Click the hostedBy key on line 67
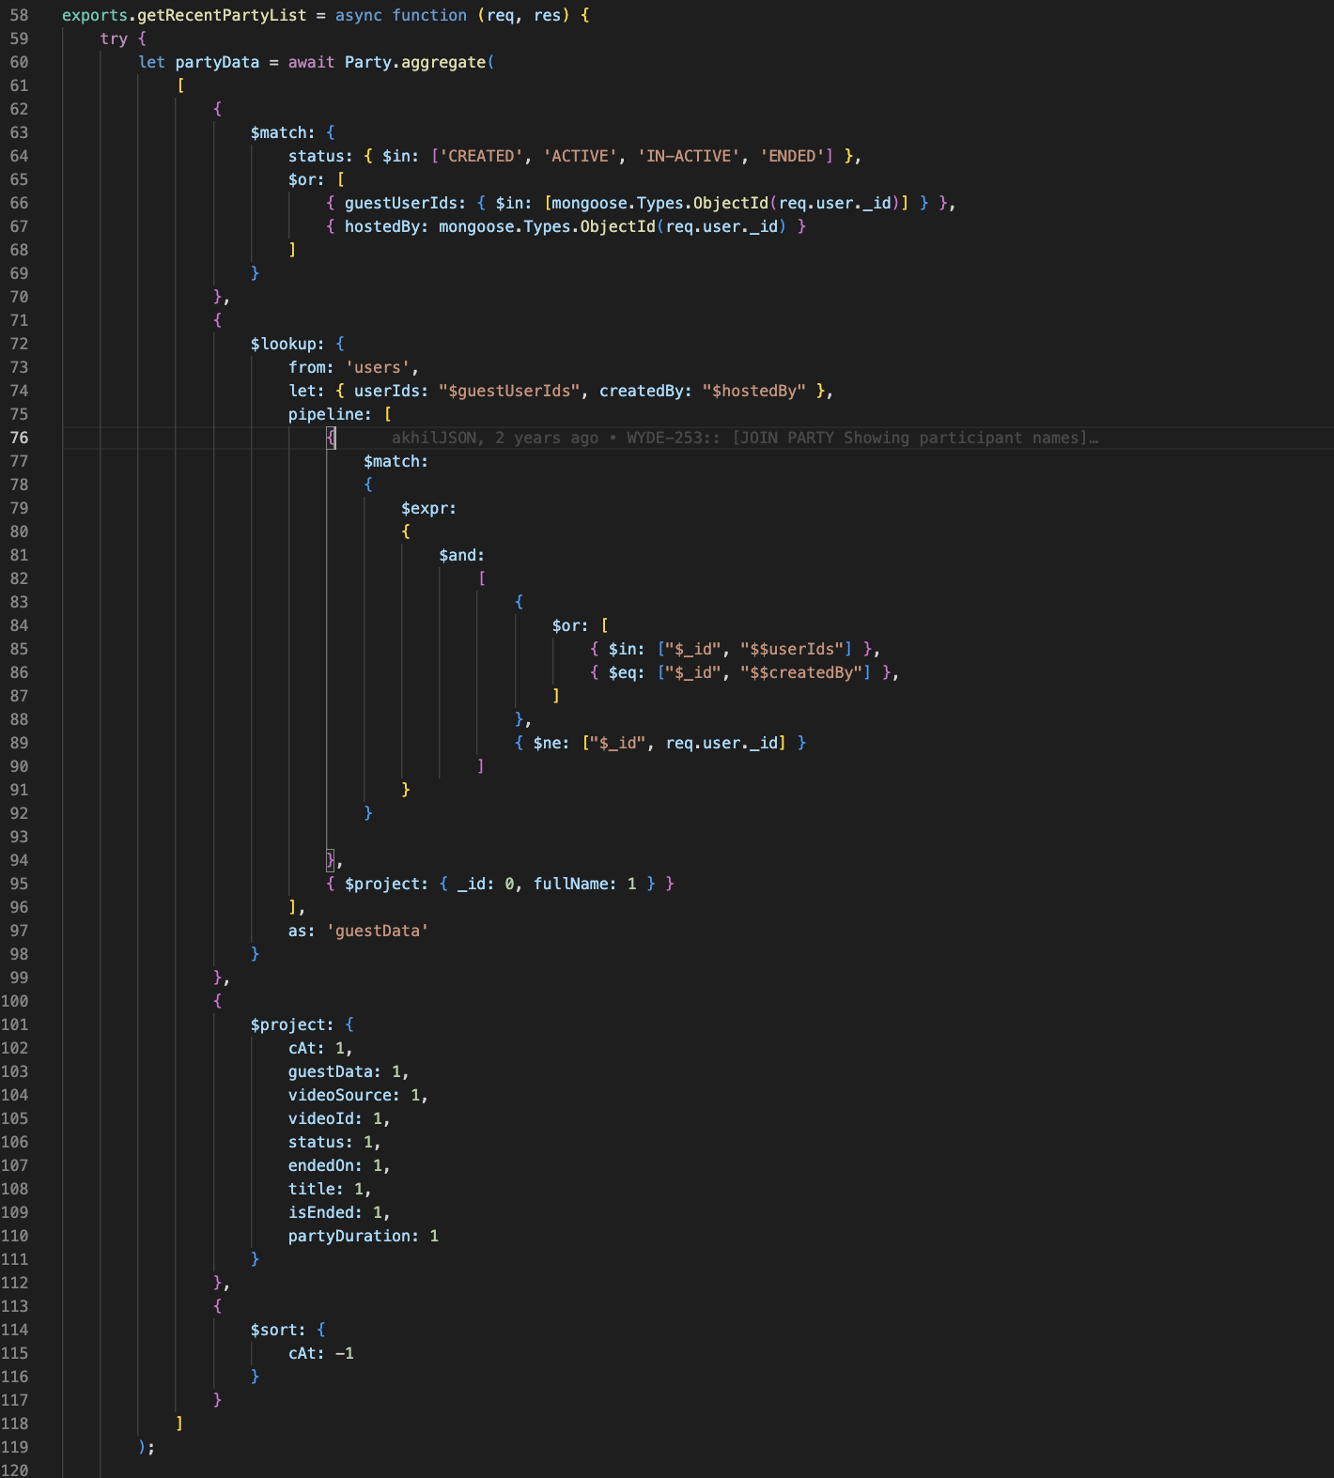1334x1478 pixels. [382, 226]
